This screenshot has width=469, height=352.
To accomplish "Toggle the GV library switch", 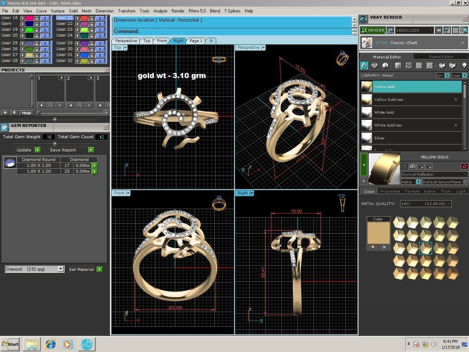I will pos(447,76).
